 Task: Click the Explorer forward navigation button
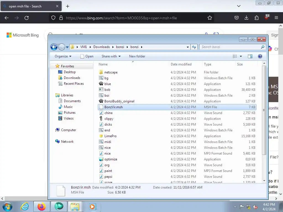pyautogui.click(x=62, y=47)
